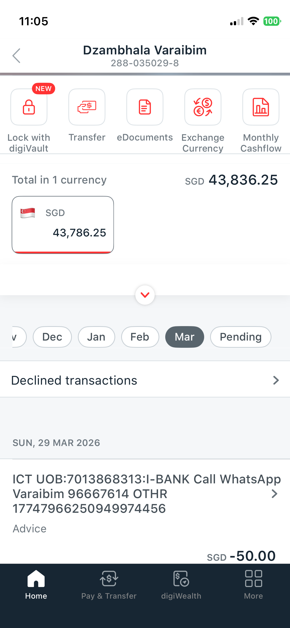Tap the Advice label under transaction
This screenshot has height=628, width=290.
pos(30,529)
